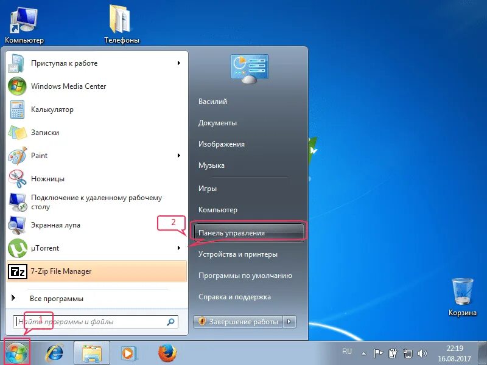Click the network tray icon

pyautogui.click(x=407, y=353)
